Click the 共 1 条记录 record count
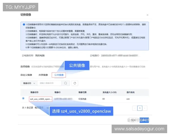 pos(27,108)
